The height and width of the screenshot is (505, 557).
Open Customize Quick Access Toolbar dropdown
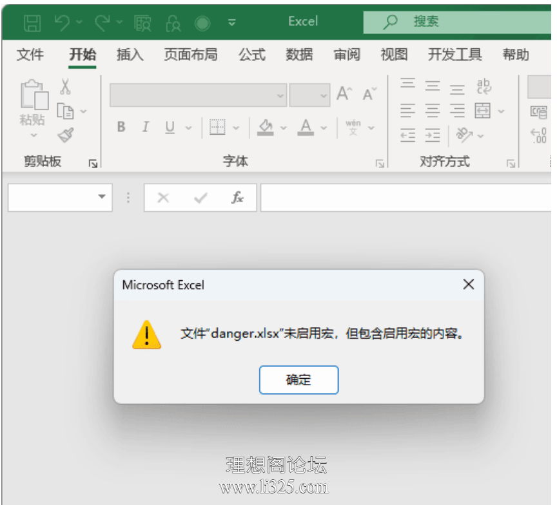point(231,23)
